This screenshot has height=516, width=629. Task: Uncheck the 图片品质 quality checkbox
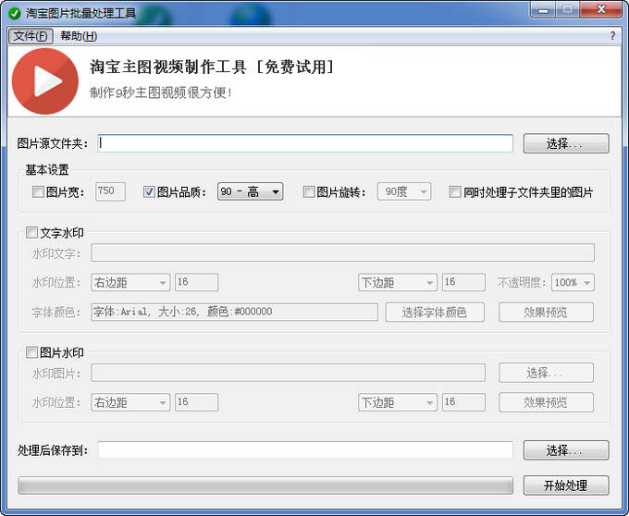coord(149,192)
